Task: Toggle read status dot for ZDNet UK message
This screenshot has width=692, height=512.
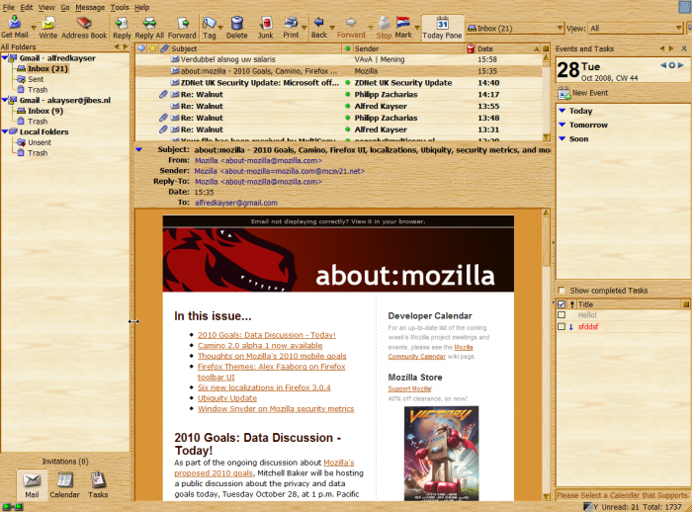Action: (347, 83)
